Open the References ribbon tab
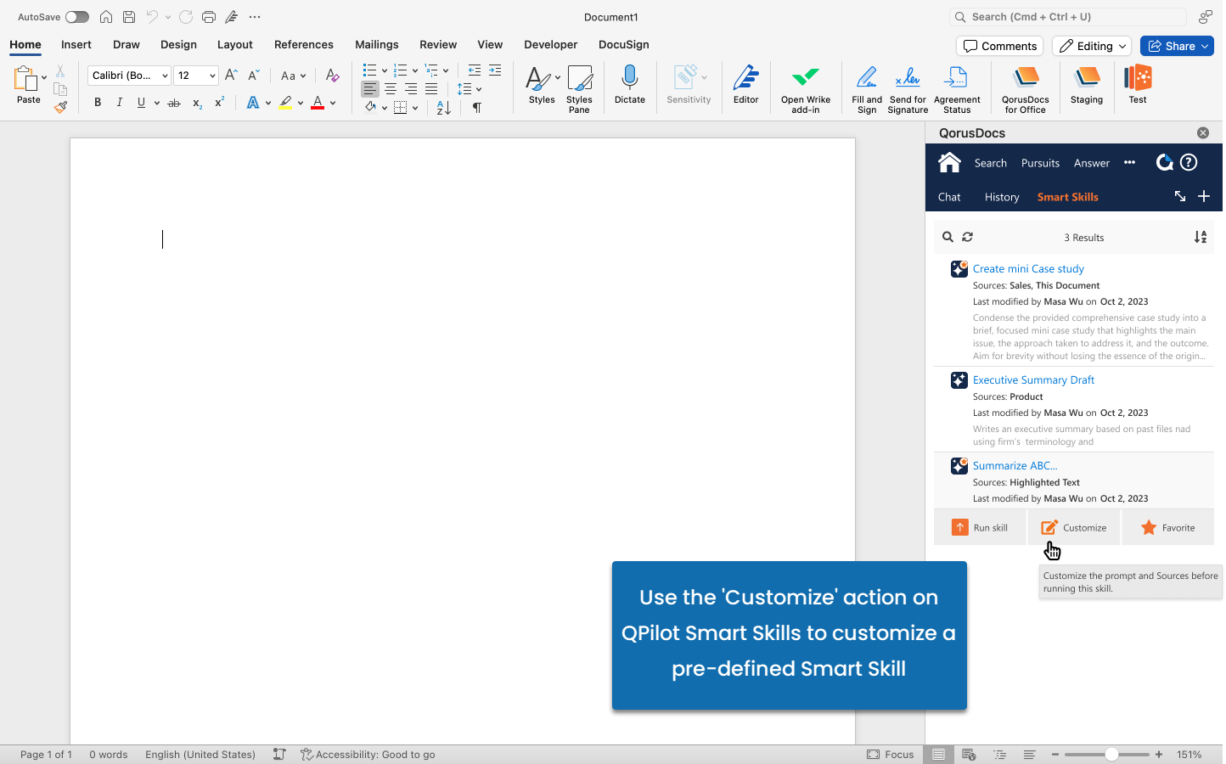 pos(304,44)
